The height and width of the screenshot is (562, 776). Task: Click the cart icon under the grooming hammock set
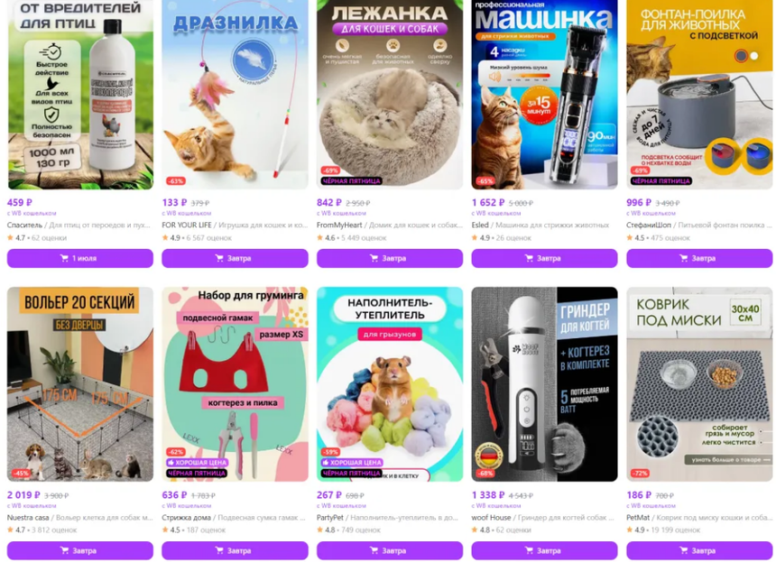pos(219,550)
